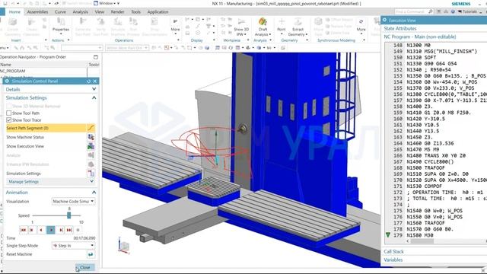Rewind simulation to the start
This screenshot has width=487, height=274.
[23, 230]
